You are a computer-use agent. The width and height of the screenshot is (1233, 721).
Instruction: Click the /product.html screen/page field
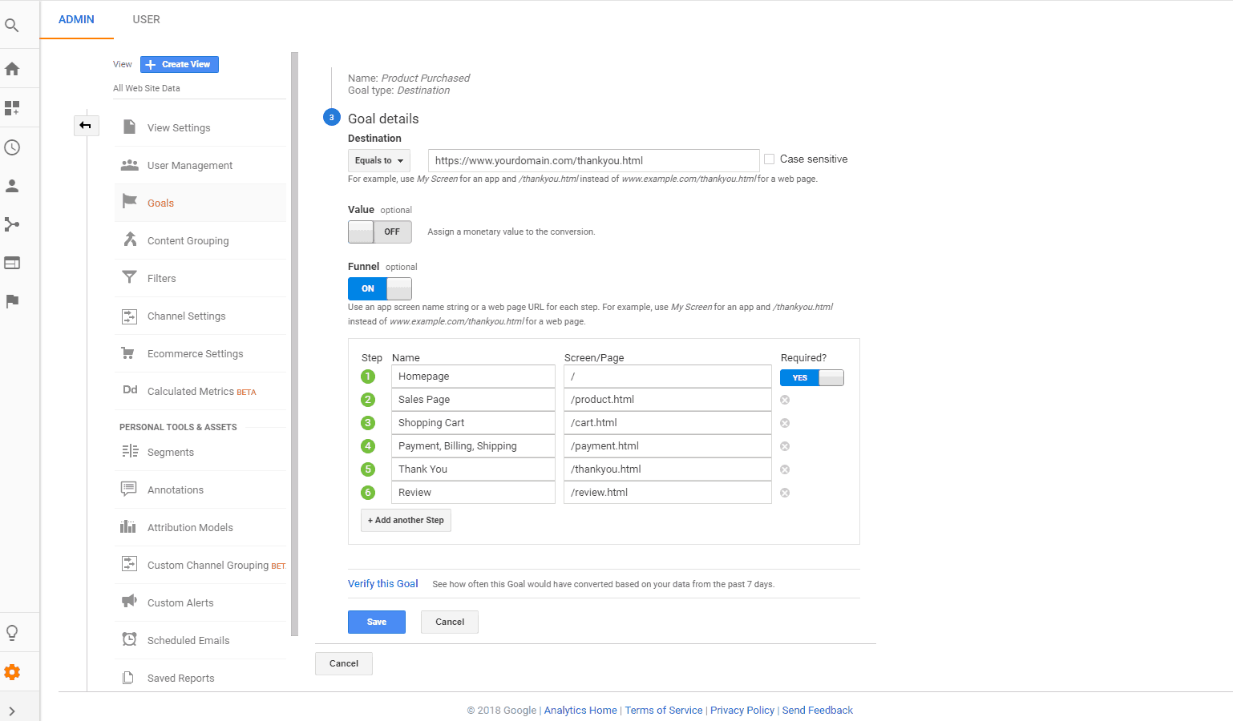(668, 400)
